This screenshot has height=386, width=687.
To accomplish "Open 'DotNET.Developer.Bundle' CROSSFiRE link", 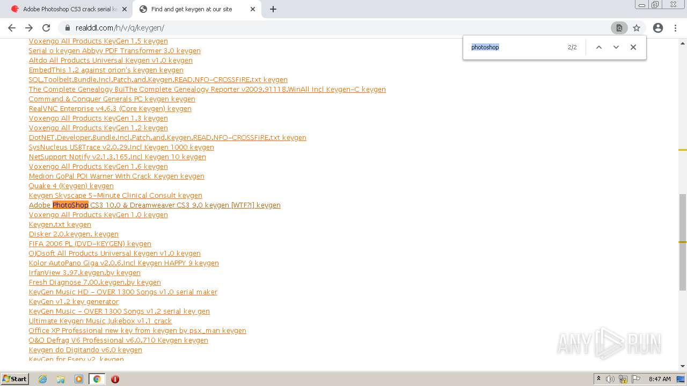I will (167, 138).
